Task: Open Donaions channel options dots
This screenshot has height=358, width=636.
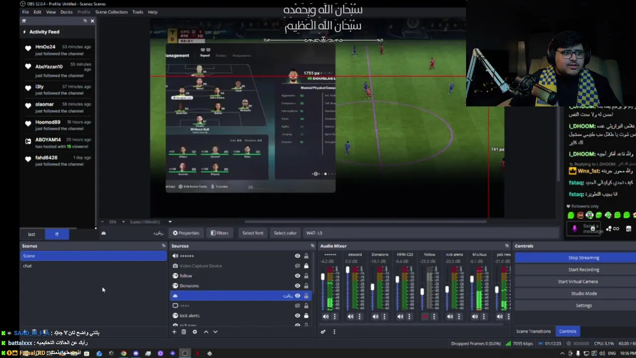Action: pos(384,316)
